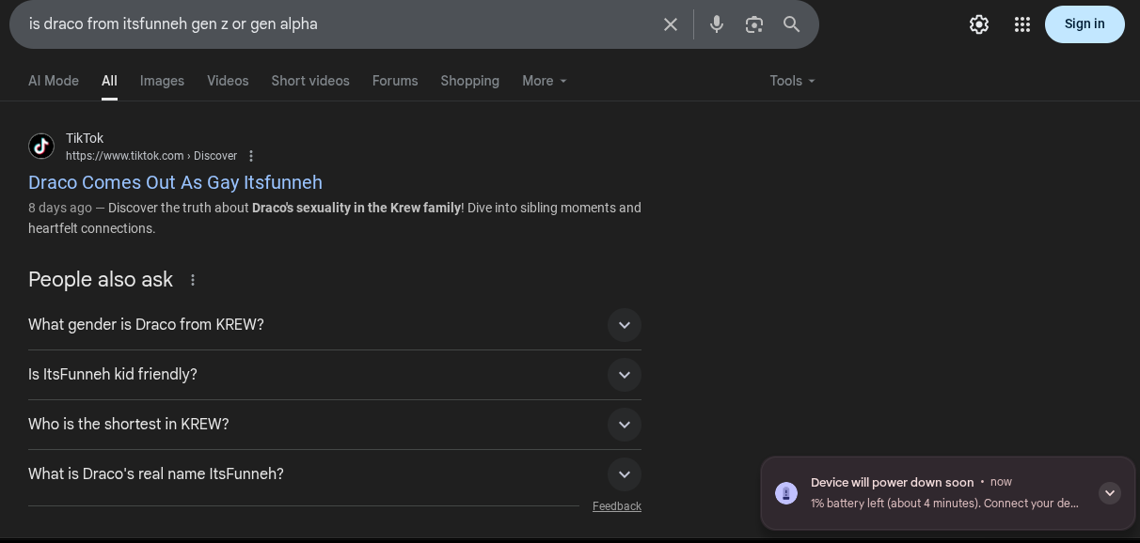
Task: Click the Feedback link
Action: click(617, 506)
